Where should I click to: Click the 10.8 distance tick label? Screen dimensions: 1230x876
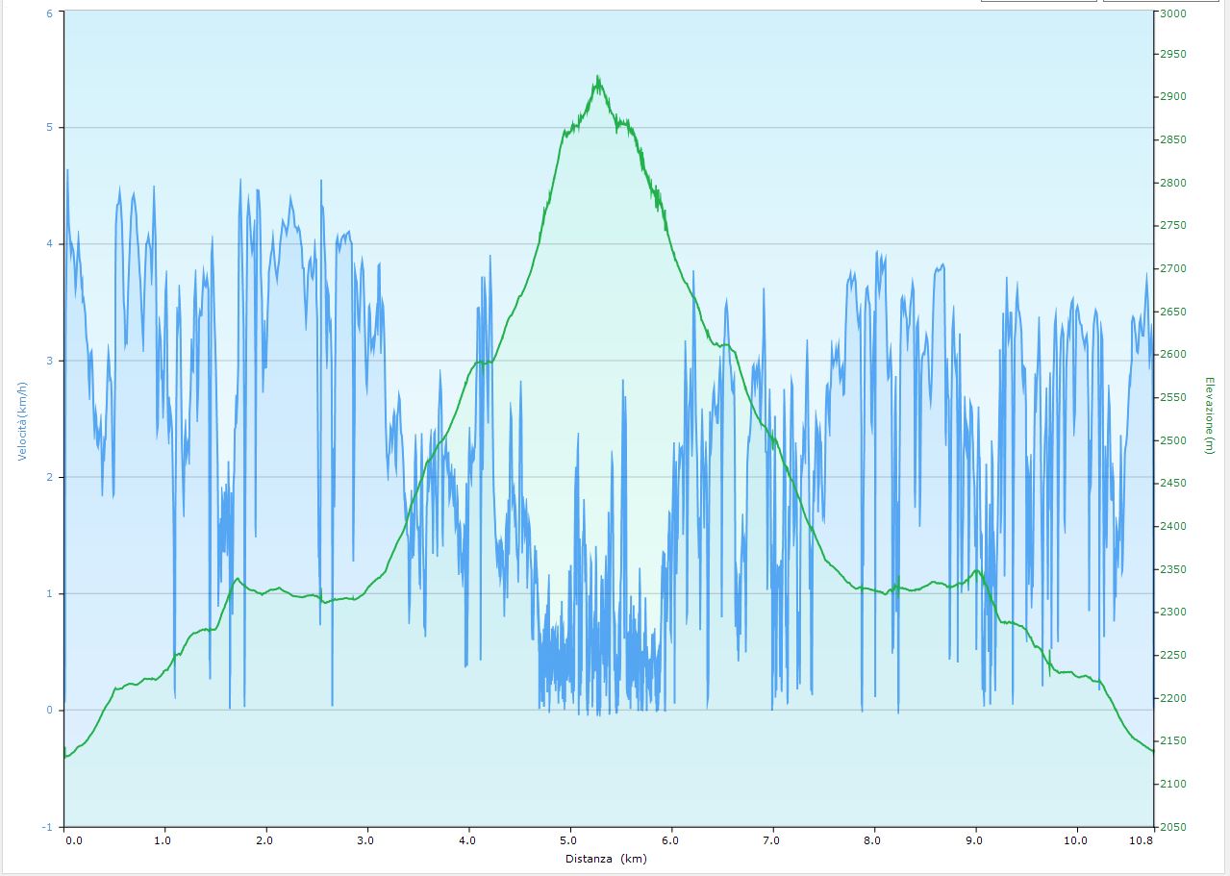pyautogui.click(x=1142, y=840)
